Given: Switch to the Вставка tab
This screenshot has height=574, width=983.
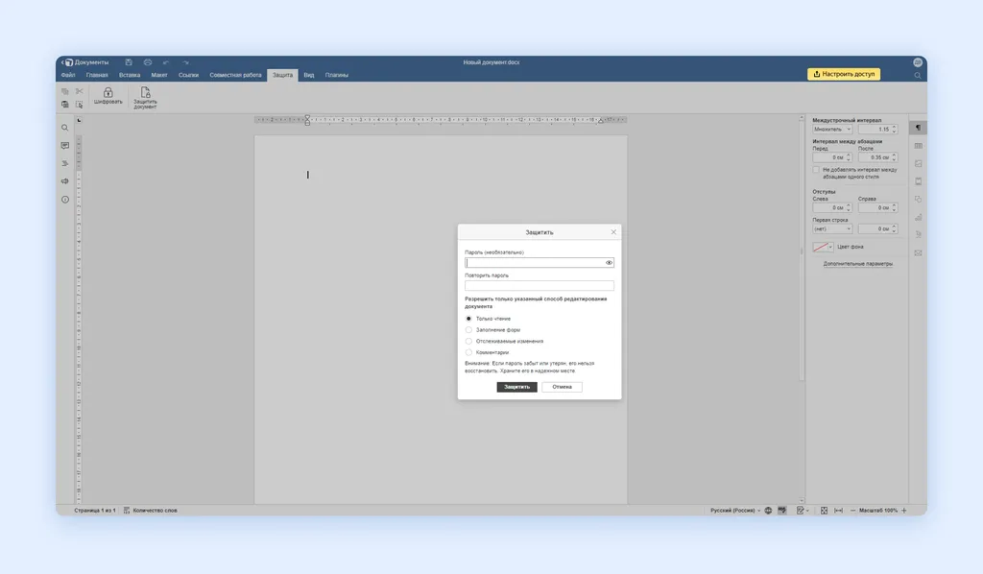Looking at the screenshot, I should click(x=130, y=75).
